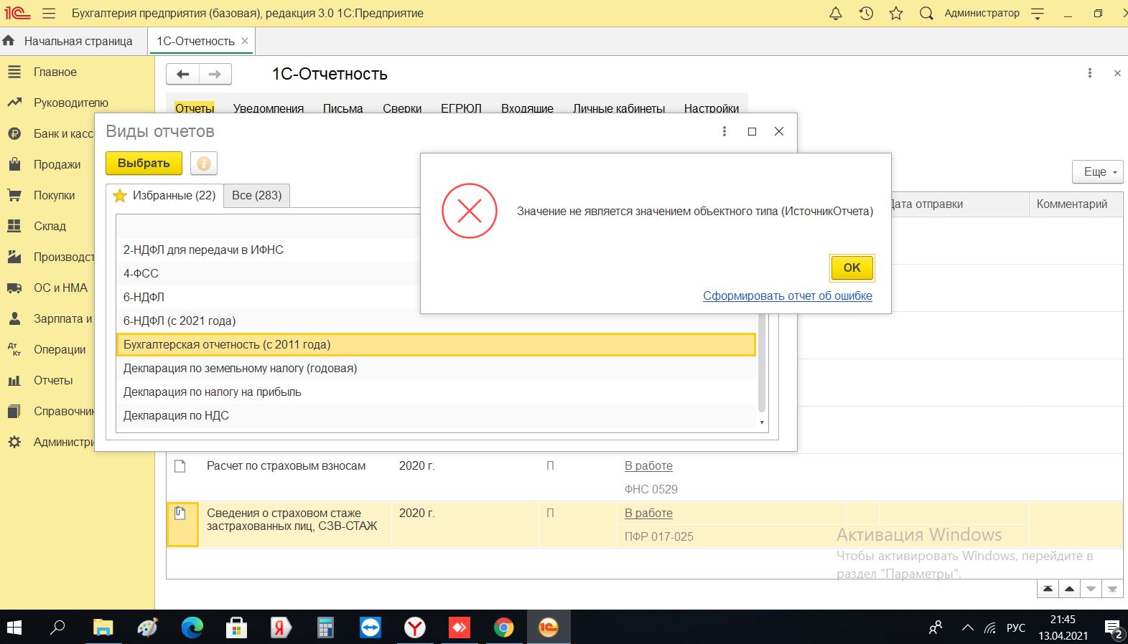Click the search magnifier icon
The image size is (1128, 644).
(926, 14)
